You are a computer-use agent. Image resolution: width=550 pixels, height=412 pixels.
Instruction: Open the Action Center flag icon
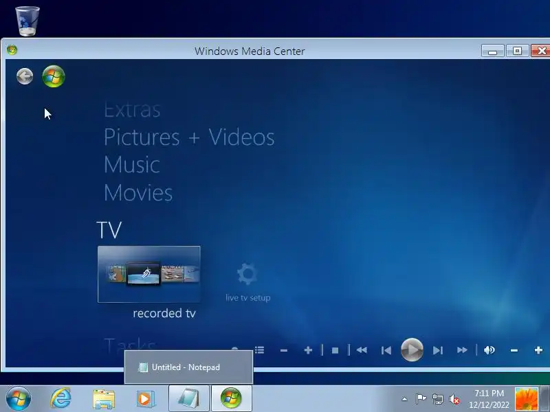421,399
